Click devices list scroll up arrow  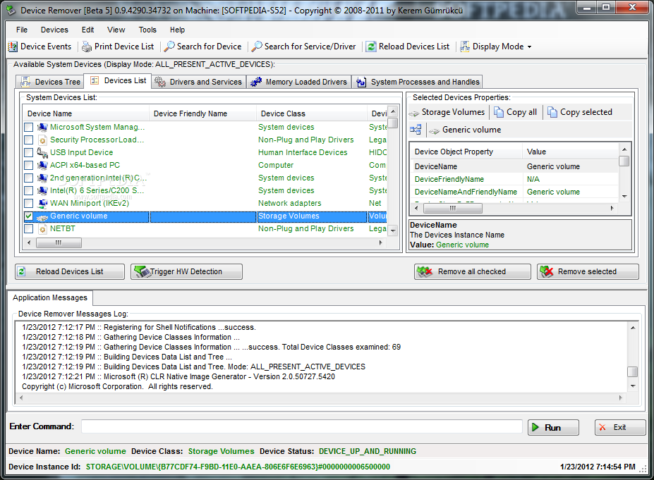click(393, 111)
